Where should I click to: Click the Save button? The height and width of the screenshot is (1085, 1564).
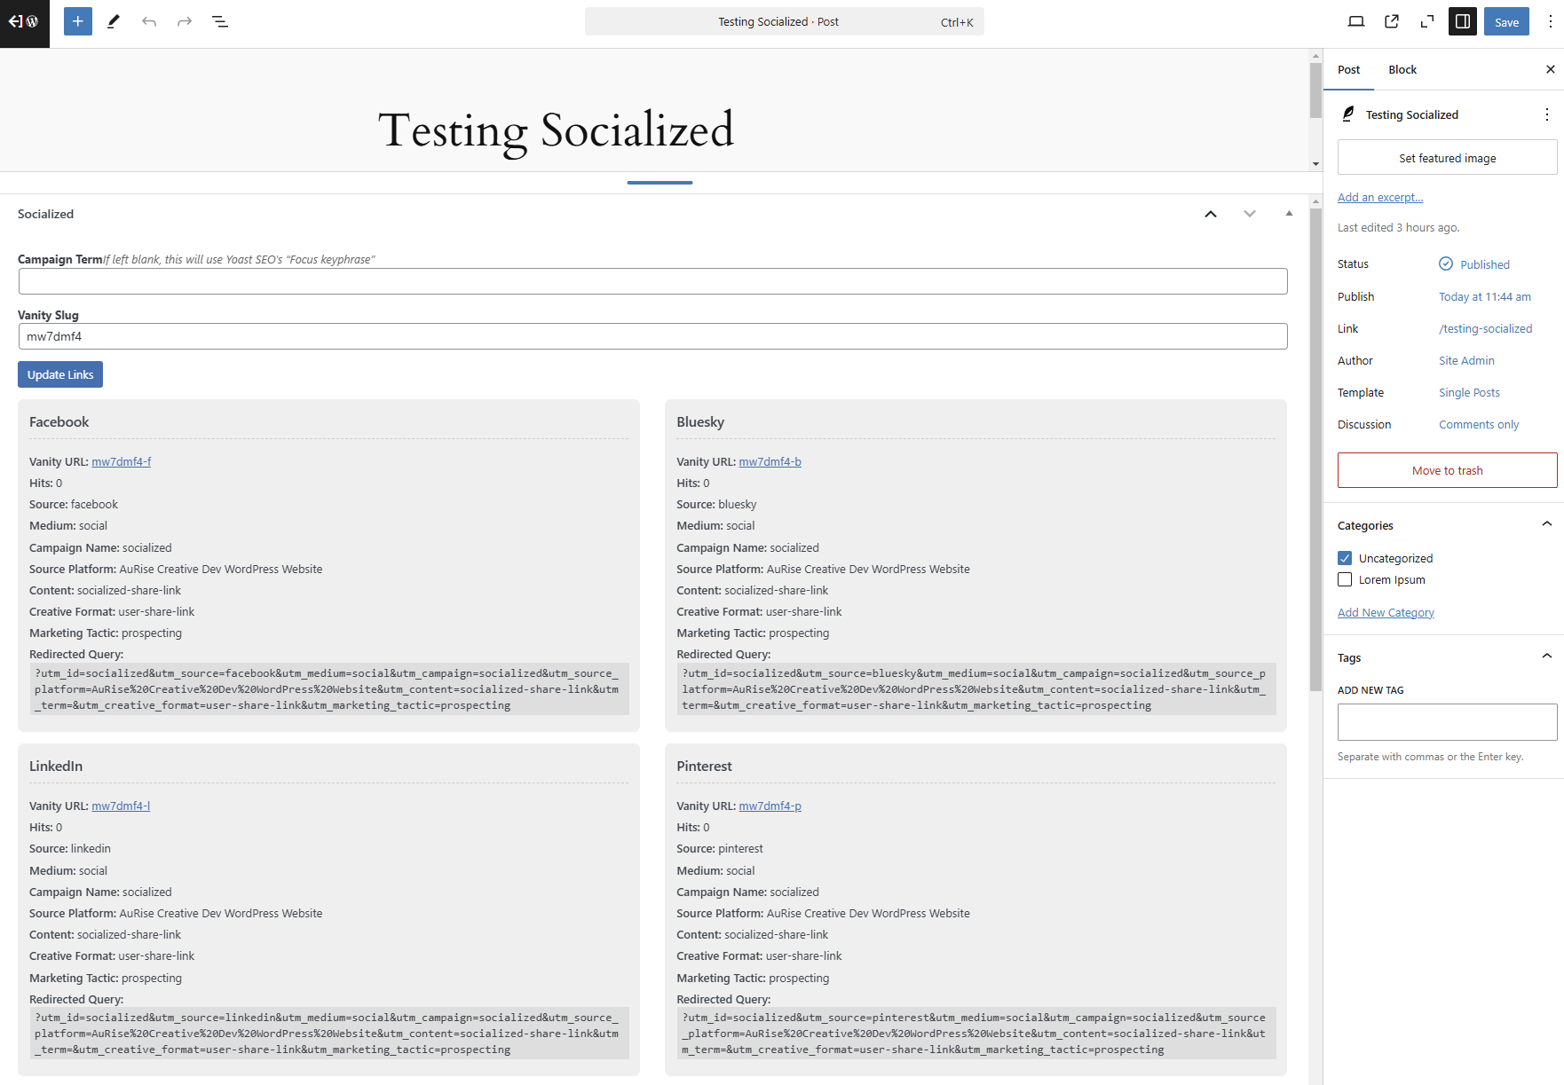click(1506, 21)
